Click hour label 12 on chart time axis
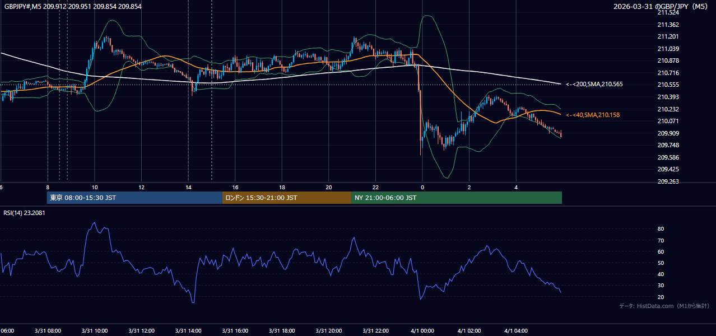 (x=142, y=188)
